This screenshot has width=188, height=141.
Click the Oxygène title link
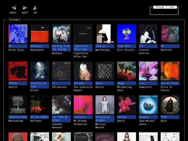coord(148,117)
